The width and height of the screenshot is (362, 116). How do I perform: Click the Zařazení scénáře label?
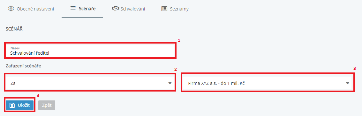23,66
